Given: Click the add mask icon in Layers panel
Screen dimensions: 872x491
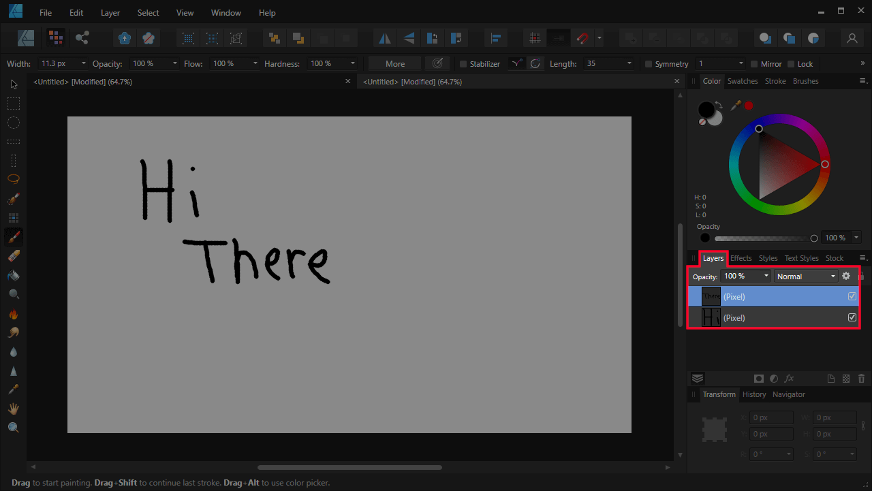Looking at the screenshot, I should coord(758,378).
